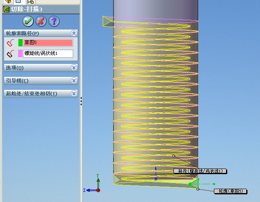Image resolution: width=260 pixels, height=202 pixels.
Task: Switch to the configuration manager tab
Action: 30,2
